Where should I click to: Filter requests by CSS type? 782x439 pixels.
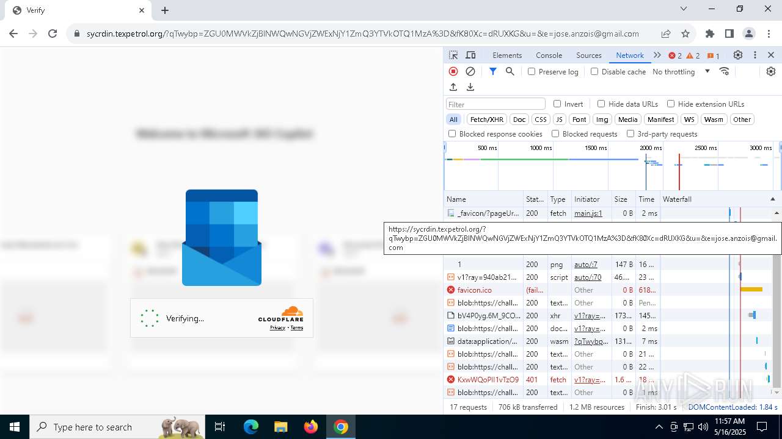(541, 120)
